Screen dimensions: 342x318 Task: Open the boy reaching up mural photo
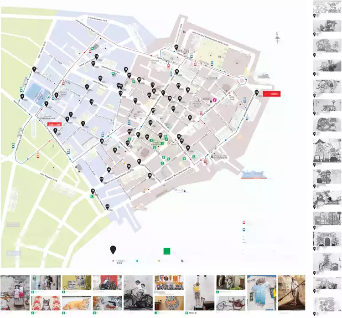199,292
